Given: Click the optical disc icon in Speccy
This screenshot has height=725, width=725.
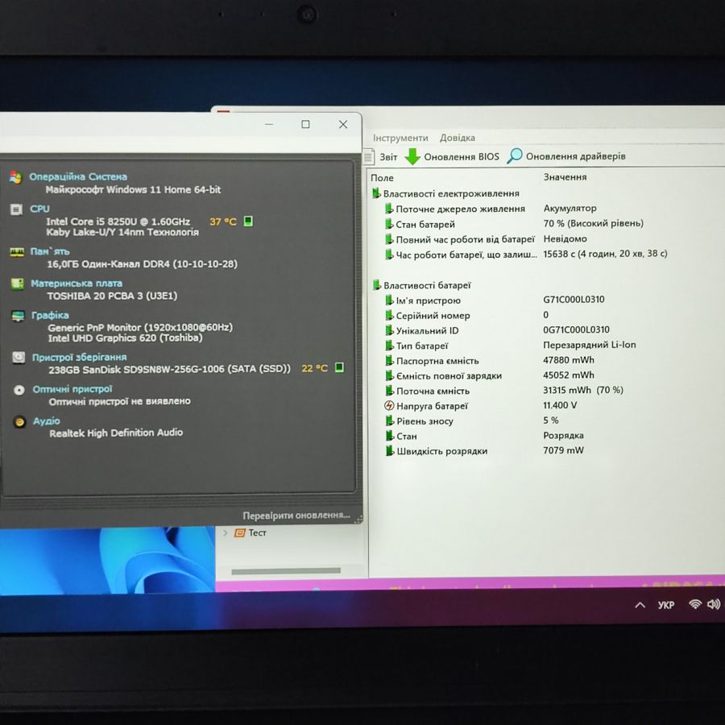Looking at the screenshot, I should tap(19, 390).
